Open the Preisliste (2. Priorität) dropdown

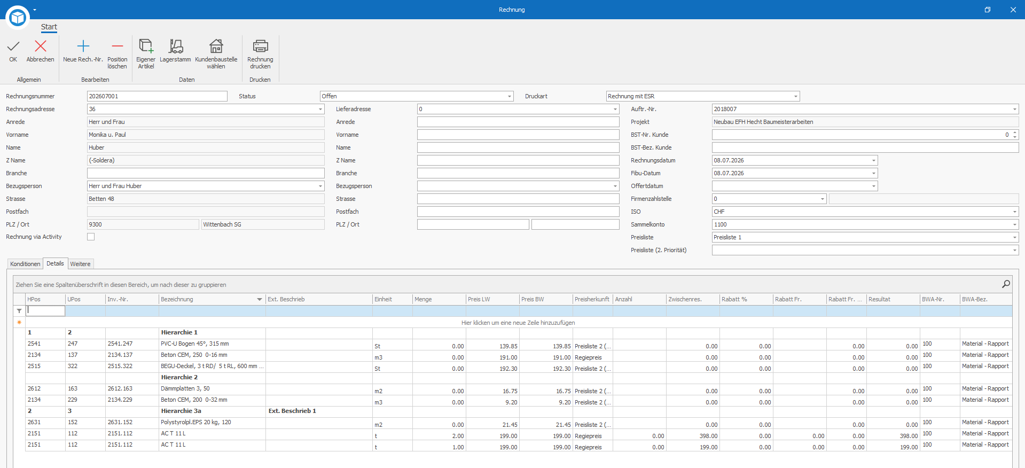pyautogui.click(x=1015, y=250)
